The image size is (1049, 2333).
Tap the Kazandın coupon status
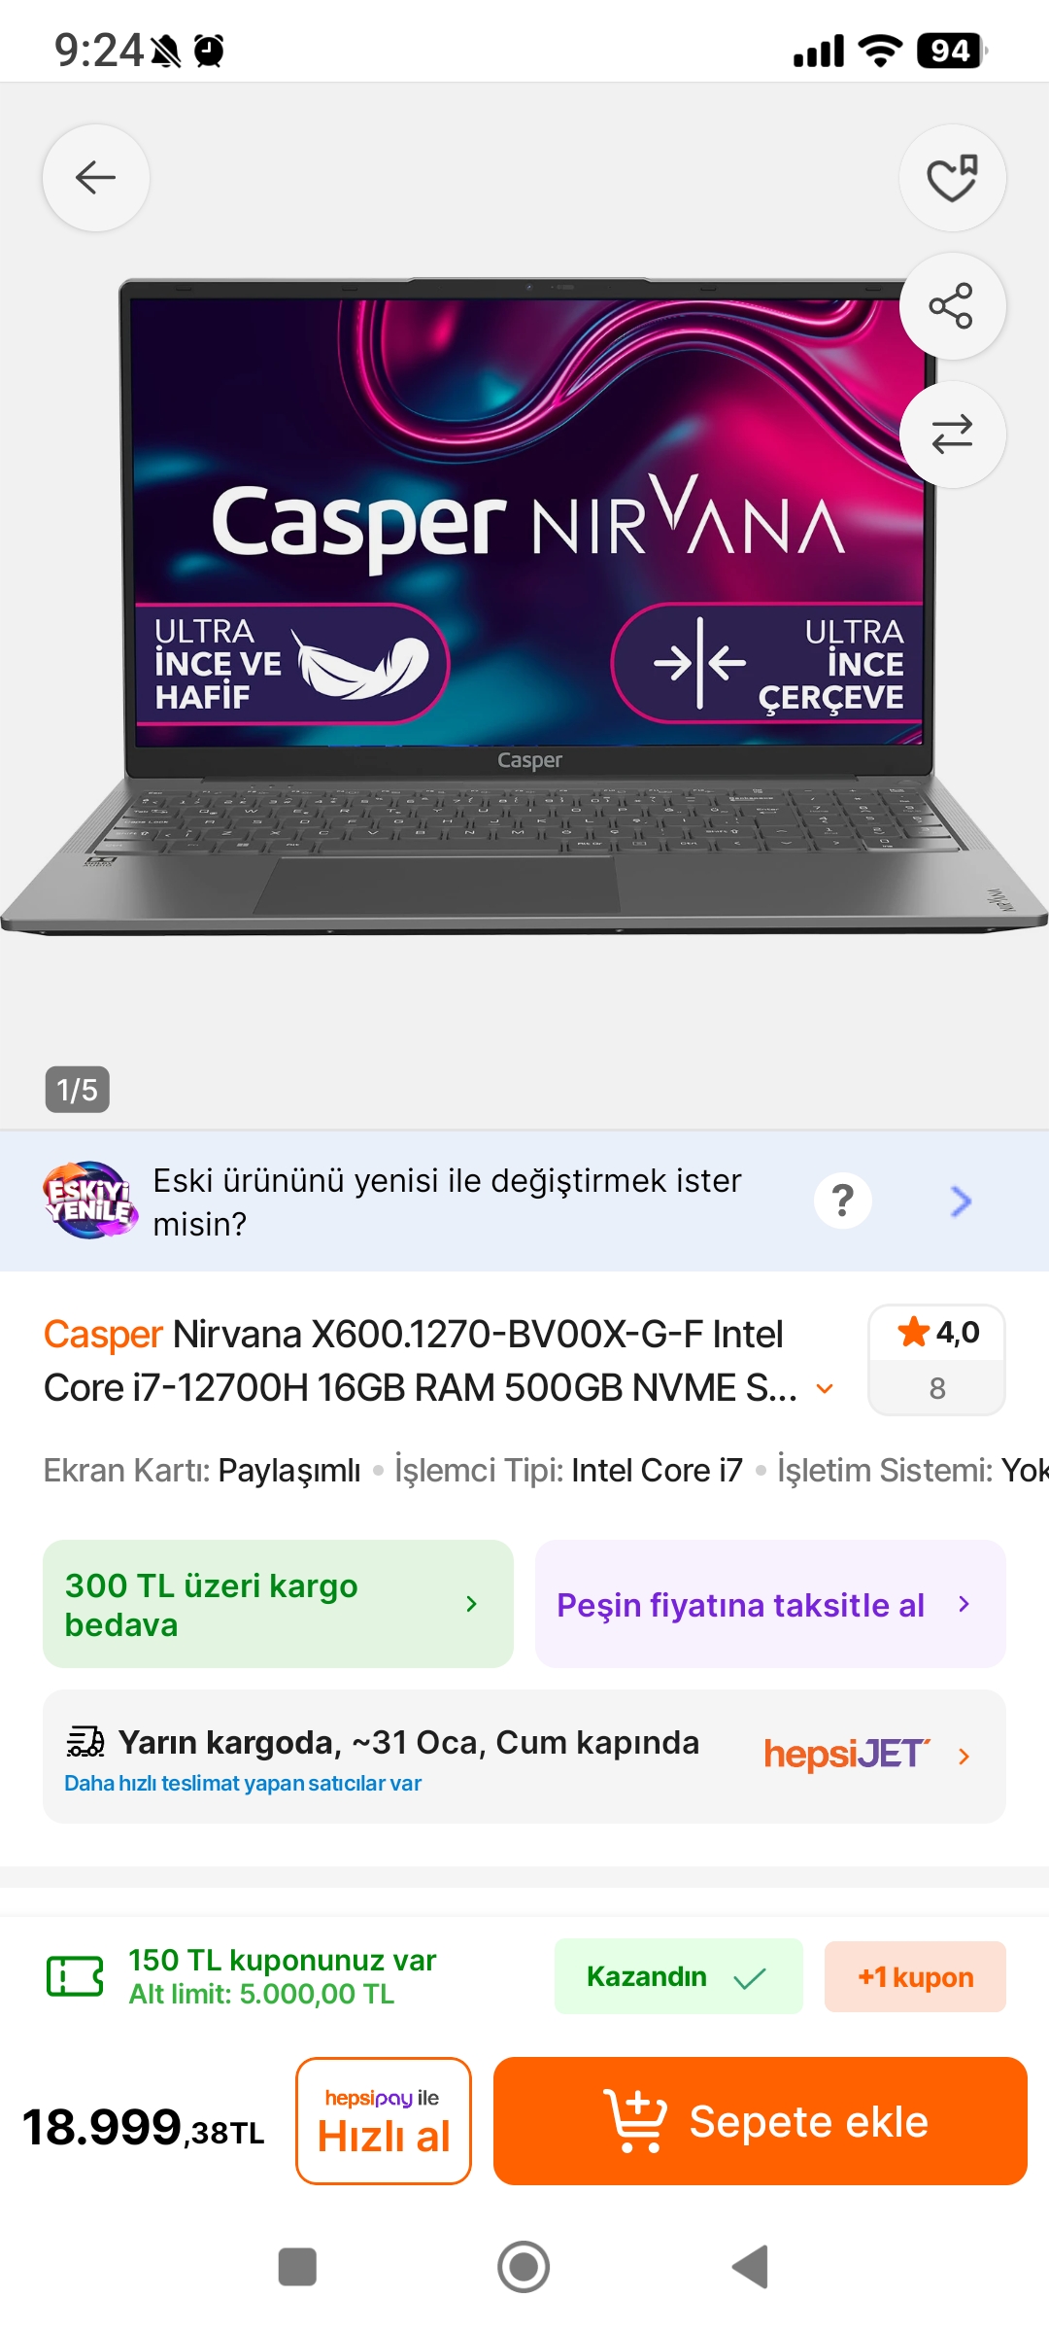point(678,1976)
